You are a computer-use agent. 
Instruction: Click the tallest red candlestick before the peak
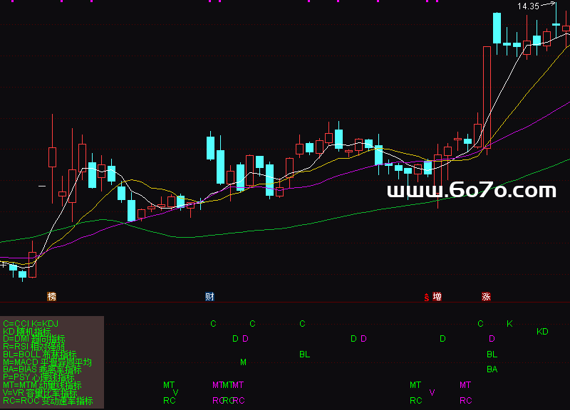487,98
